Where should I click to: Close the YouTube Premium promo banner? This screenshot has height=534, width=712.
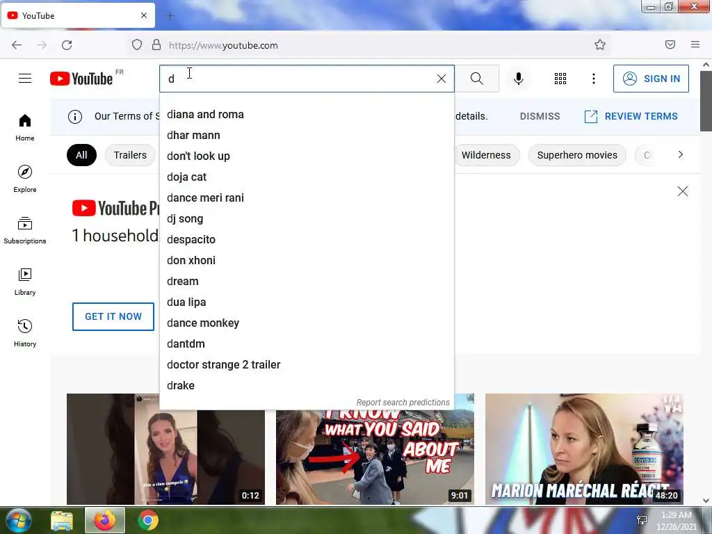(x=683, y=191)
